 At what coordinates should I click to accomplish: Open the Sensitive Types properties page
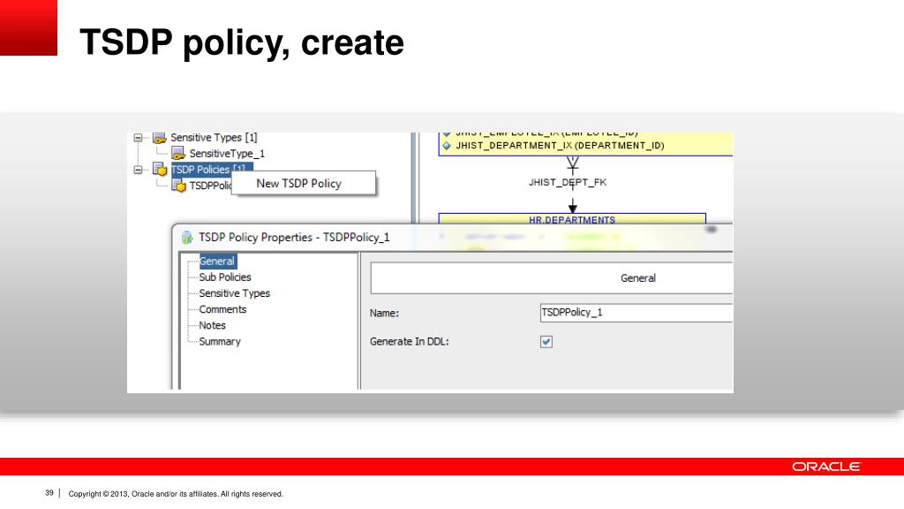(x=234, y=293)
